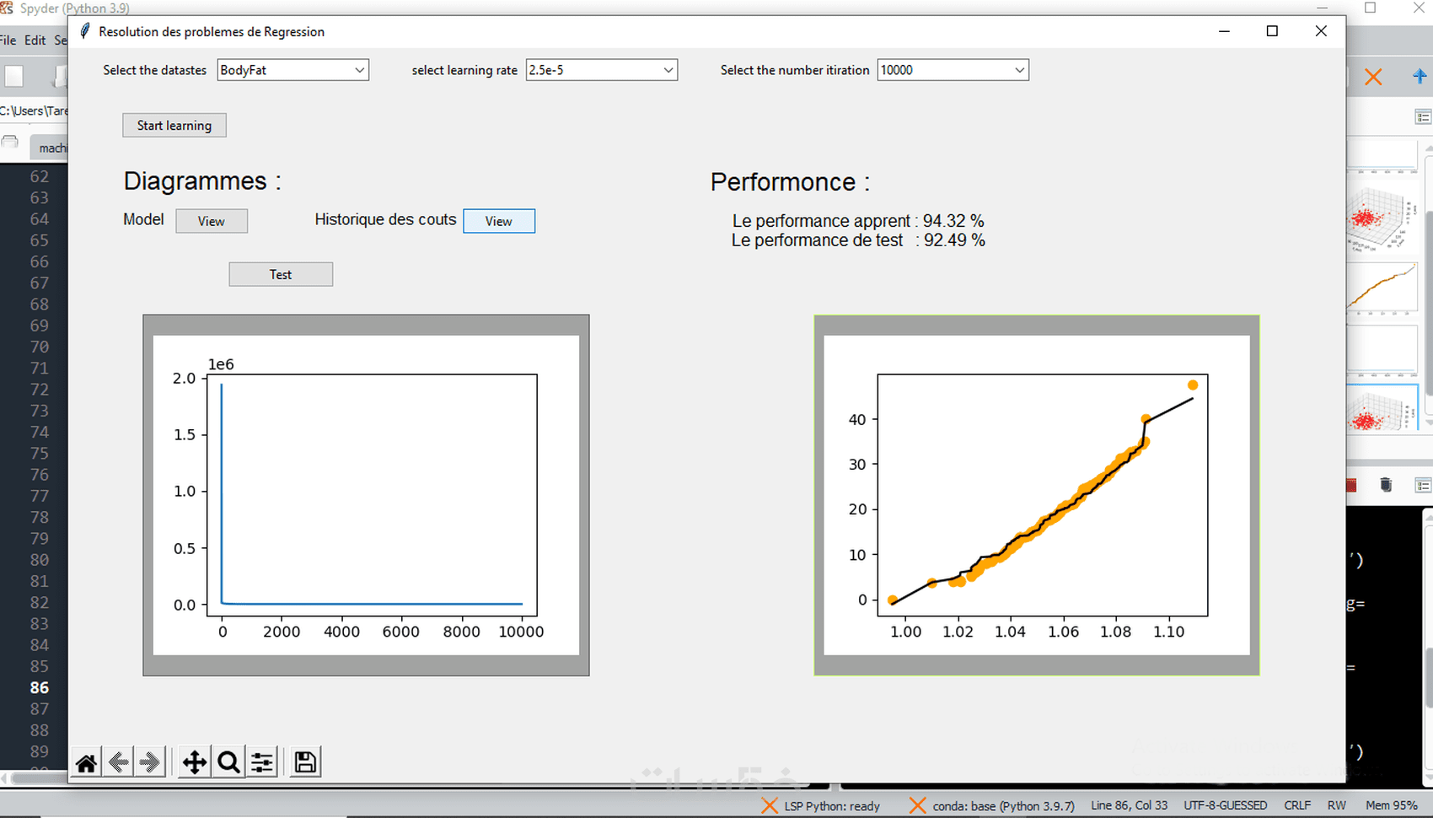Open the Edit menu in Spyder
The height and width of the screenshot is (818, 1433).
coord(35,40)
